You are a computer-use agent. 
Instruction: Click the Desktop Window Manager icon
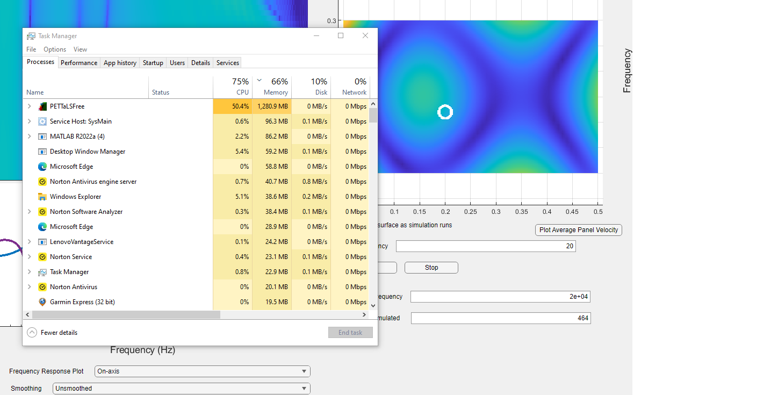coord(42,152)
